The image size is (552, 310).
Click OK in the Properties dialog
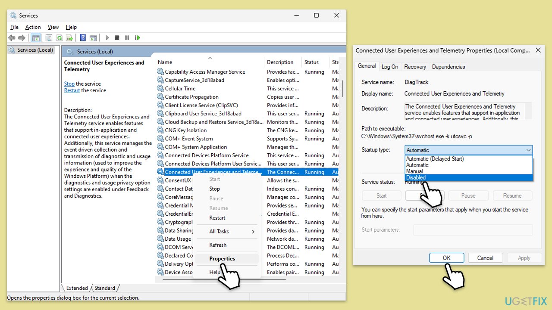pos(446,258)
